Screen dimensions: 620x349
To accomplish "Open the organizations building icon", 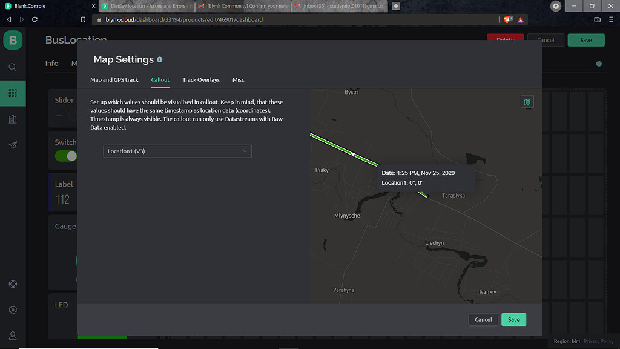I will (x=12, y=119).
